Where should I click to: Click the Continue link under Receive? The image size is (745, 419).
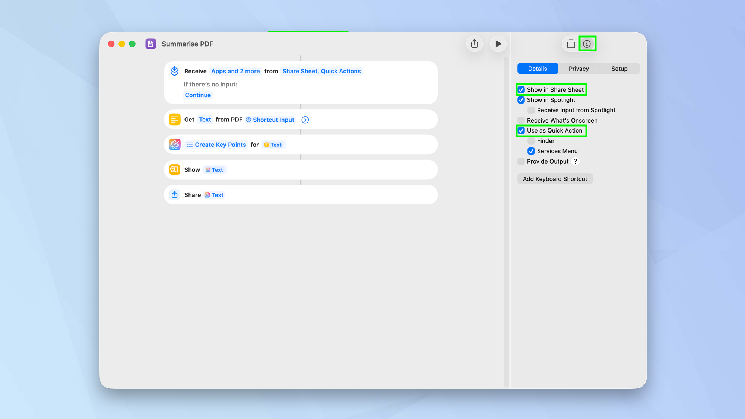[198, 95]
